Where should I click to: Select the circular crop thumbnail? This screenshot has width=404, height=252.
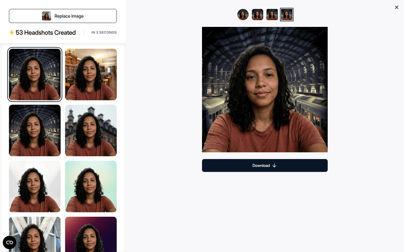coord(243,14)
